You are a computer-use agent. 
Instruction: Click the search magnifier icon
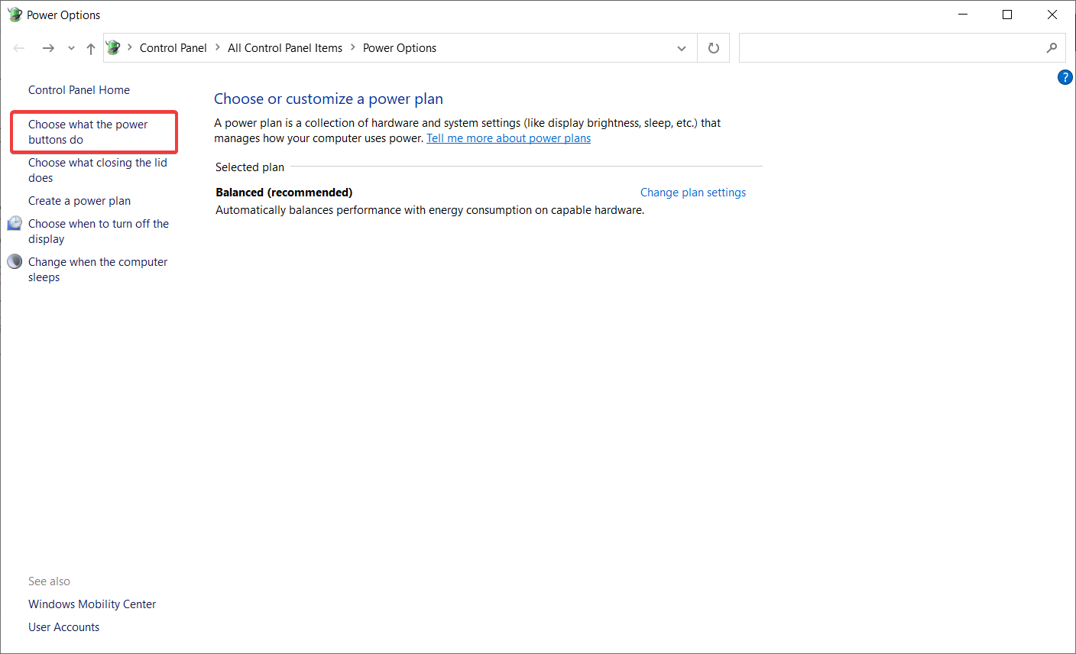pos(1052,47)
